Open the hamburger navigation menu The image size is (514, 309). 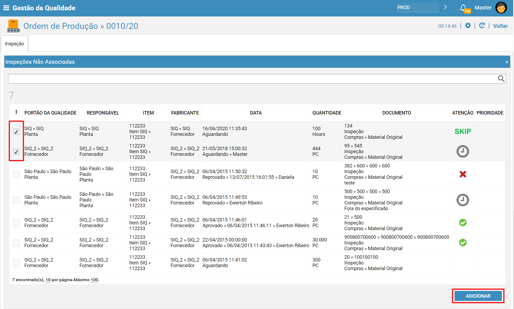click(6, 8)
